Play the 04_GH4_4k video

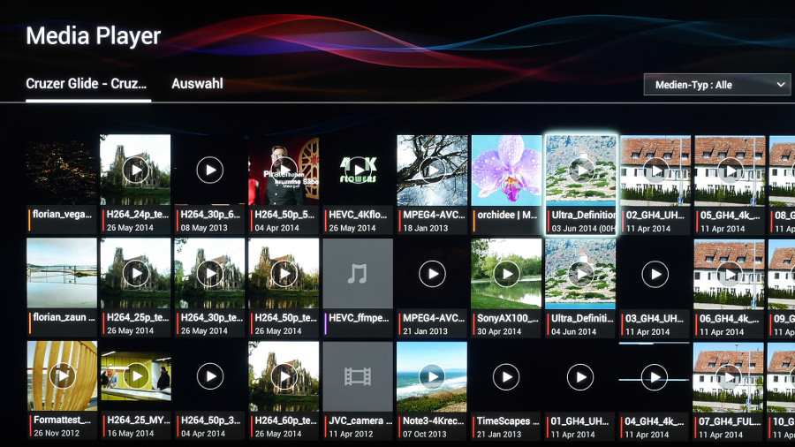coord(654,377)
